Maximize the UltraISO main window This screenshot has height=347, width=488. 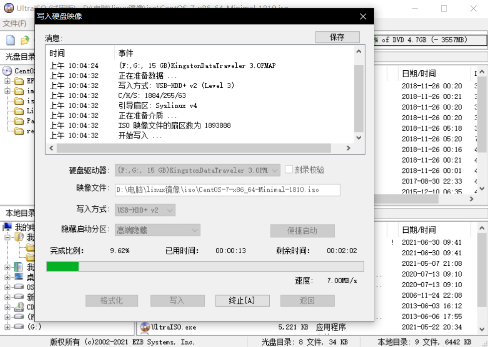click(444, 8)
